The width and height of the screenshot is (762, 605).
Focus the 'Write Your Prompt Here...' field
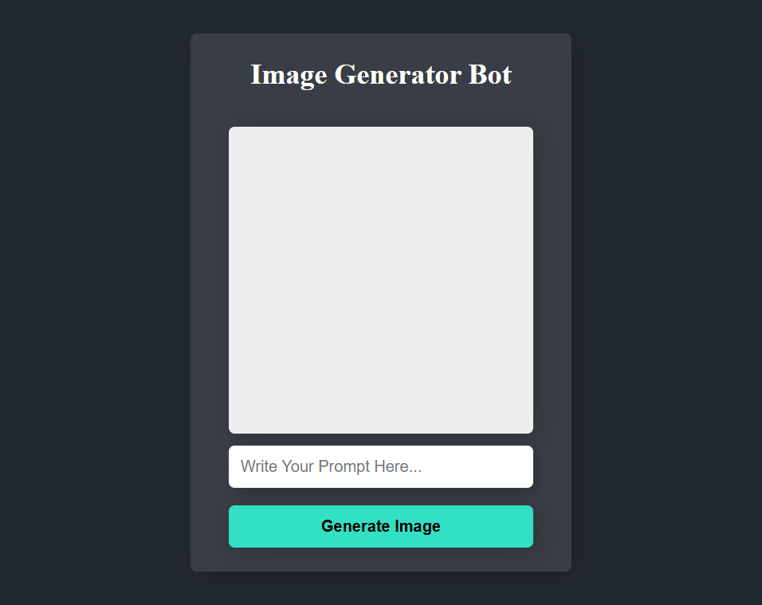[x=380, y=466]
